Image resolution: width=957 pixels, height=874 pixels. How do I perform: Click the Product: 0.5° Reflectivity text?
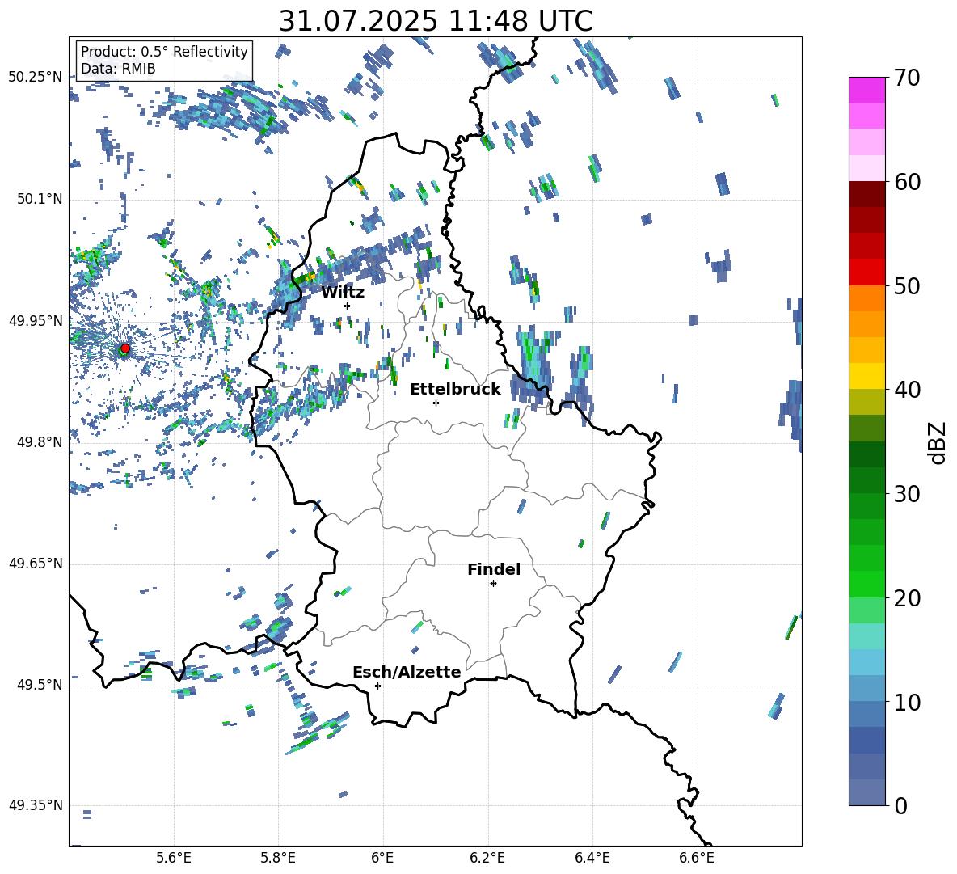point(164,51)
